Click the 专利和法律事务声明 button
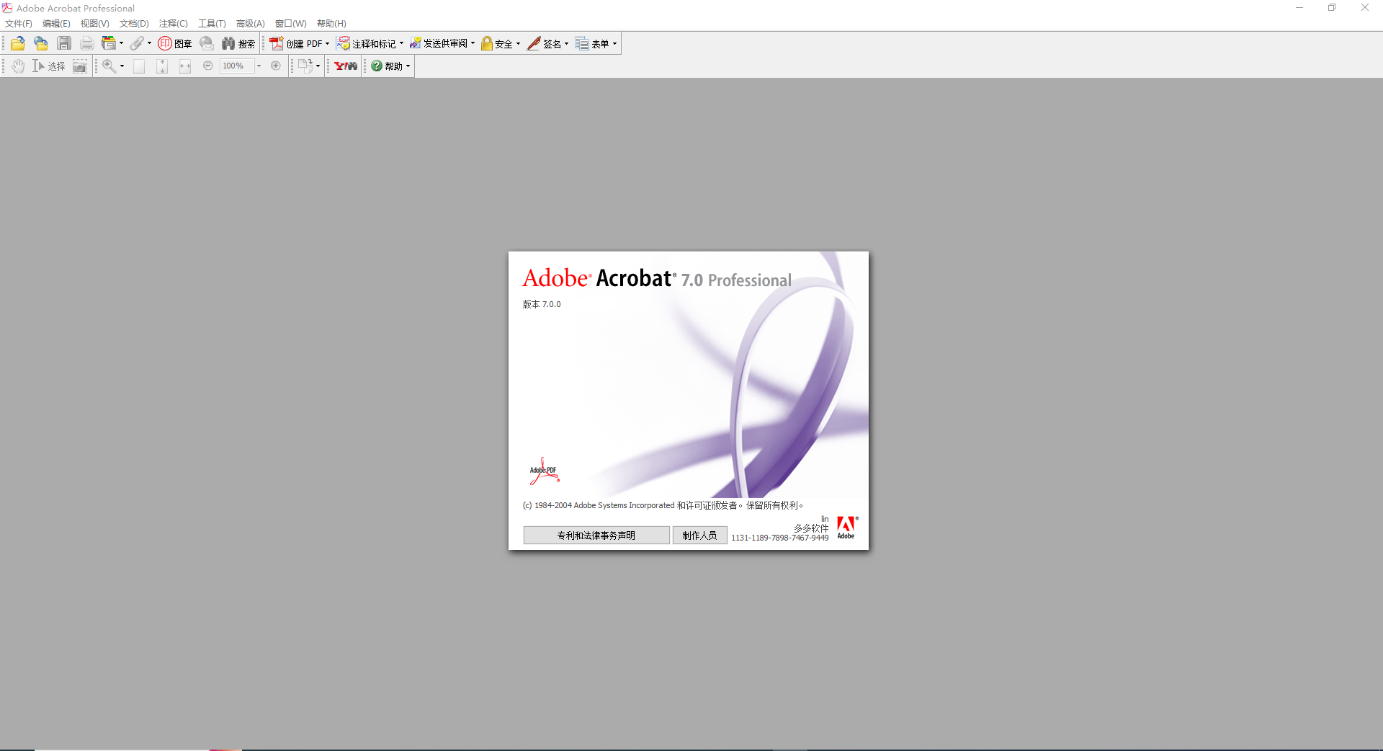 (596, 536)
